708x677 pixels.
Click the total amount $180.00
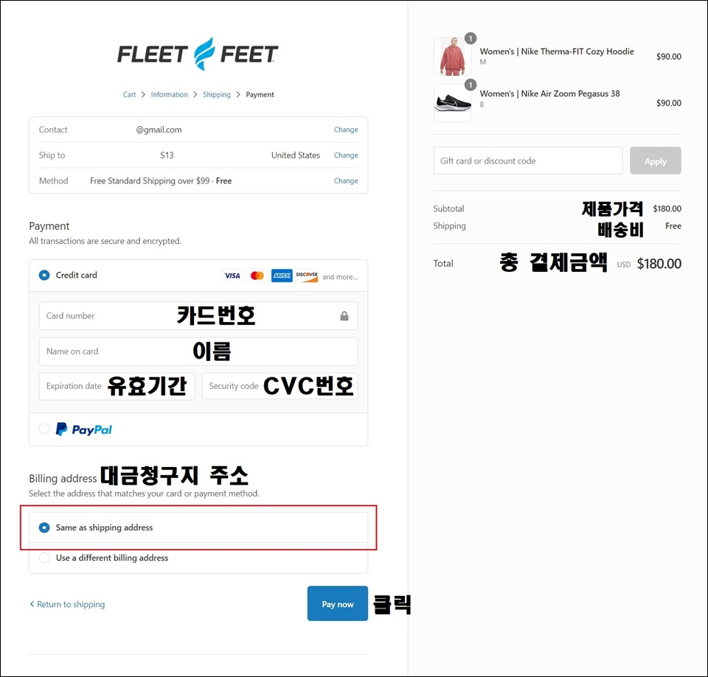pos(659,264)
